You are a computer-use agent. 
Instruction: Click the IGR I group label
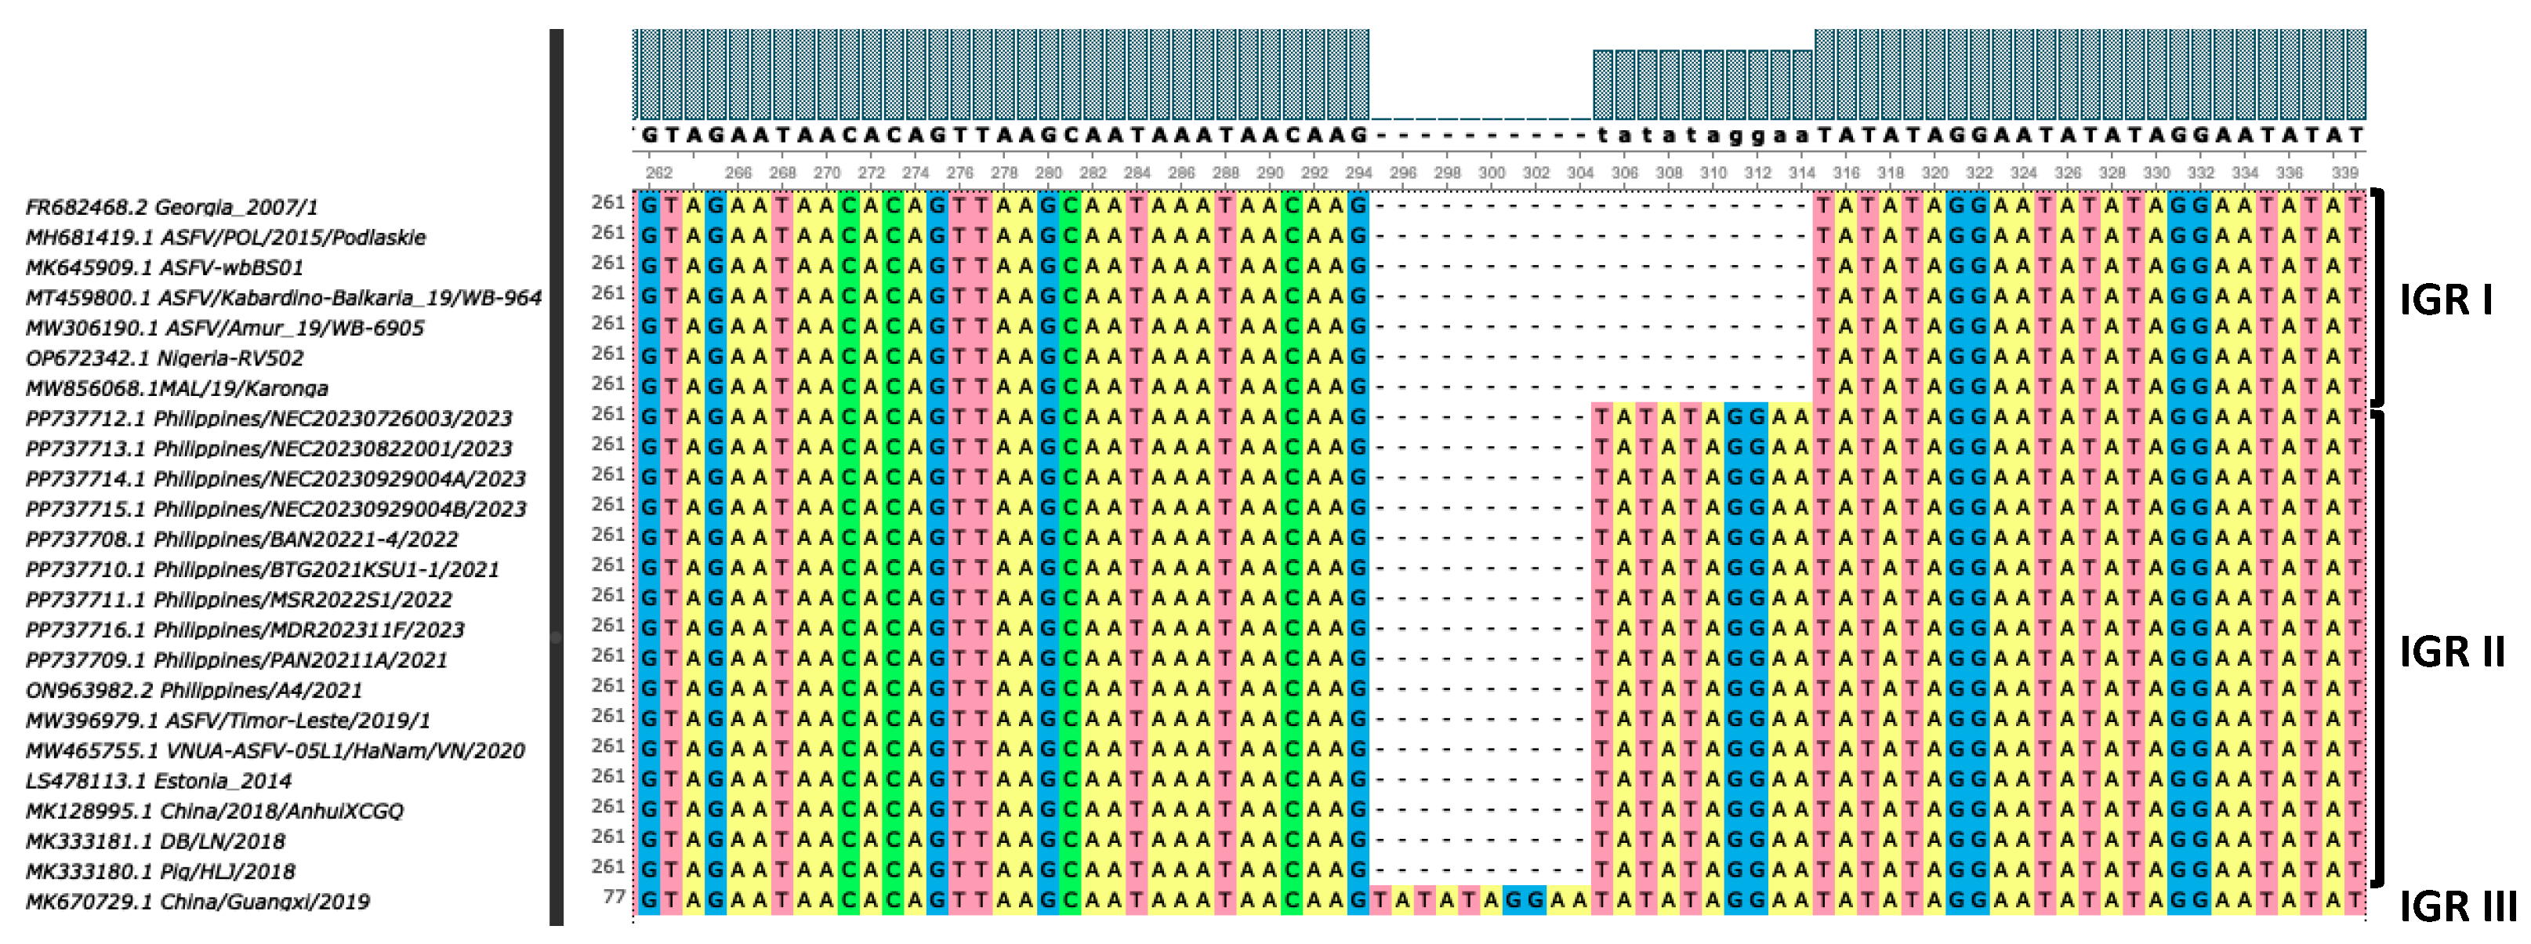(x=2445, y=300)
